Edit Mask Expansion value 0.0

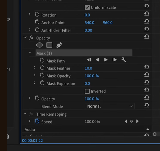pyautogui.click(x=87, y=84)
